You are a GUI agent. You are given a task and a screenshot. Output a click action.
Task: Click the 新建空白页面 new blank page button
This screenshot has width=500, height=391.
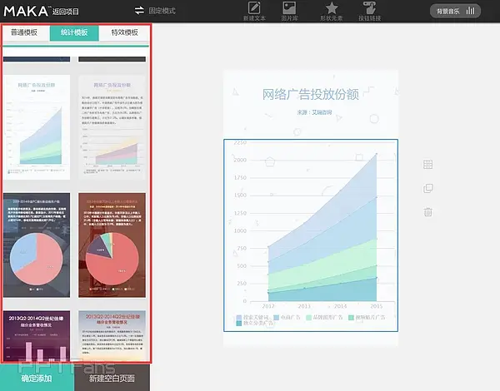112,379
